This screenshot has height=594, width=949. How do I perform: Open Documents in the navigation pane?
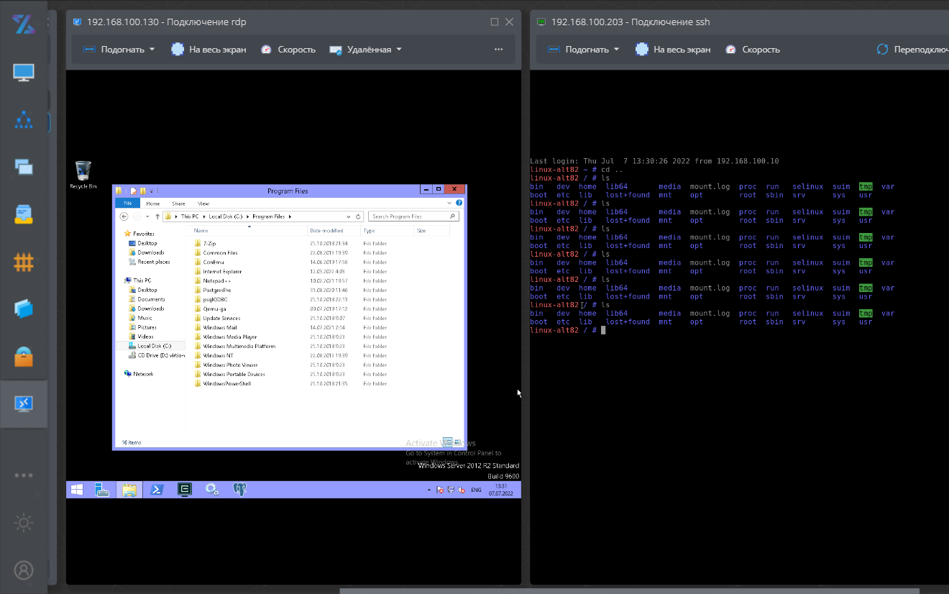(x=147, y=299)
